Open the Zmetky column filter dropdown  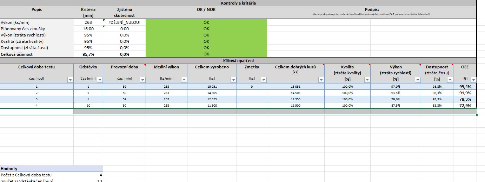pyautogui.click(x=263, y=80)
